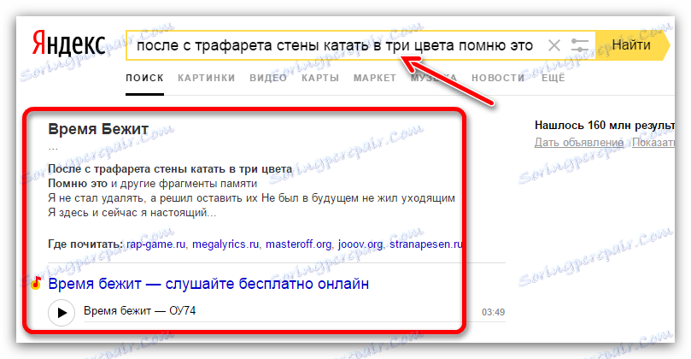Select the ПОИСК tab
Viewport: 691px width, 359px height.
[x=144, y=78]
